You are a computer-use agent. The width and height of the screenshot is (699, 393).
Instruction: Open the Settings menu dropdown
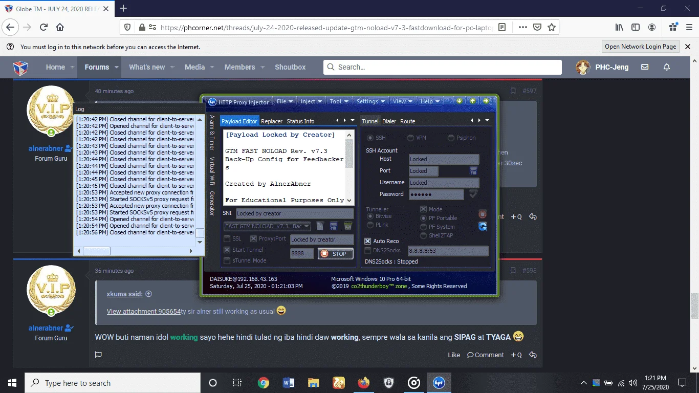point(370,101)
